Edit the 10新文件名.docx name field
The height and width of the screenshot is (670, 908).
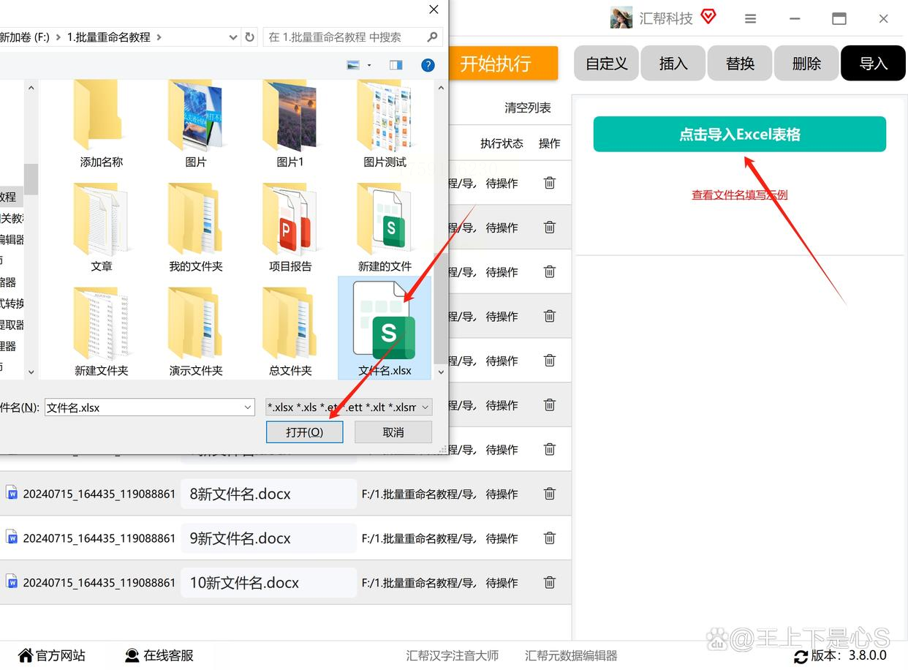pyautogui.click(x=268, y=583)
